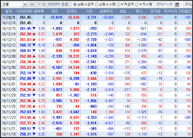
Task: Click institution value 3,666 on 16/12/02
Action: point(92,78)
